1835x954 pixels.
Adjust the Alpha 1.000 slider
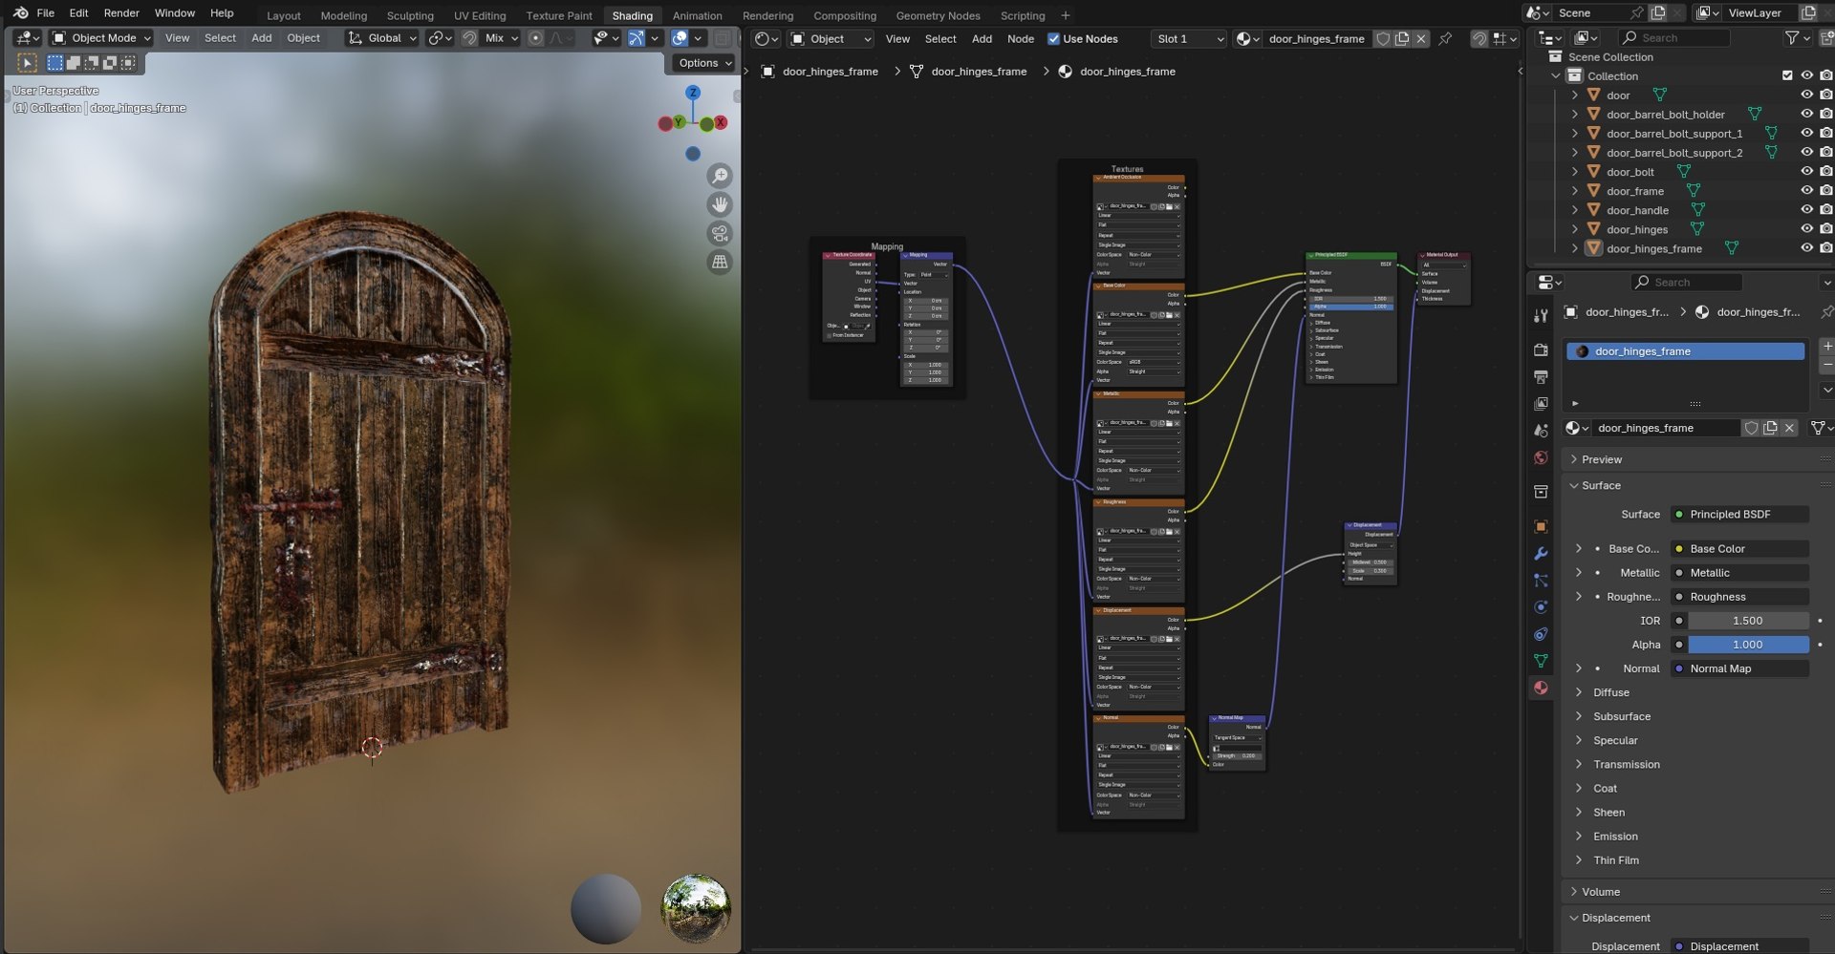point(1748,645)
